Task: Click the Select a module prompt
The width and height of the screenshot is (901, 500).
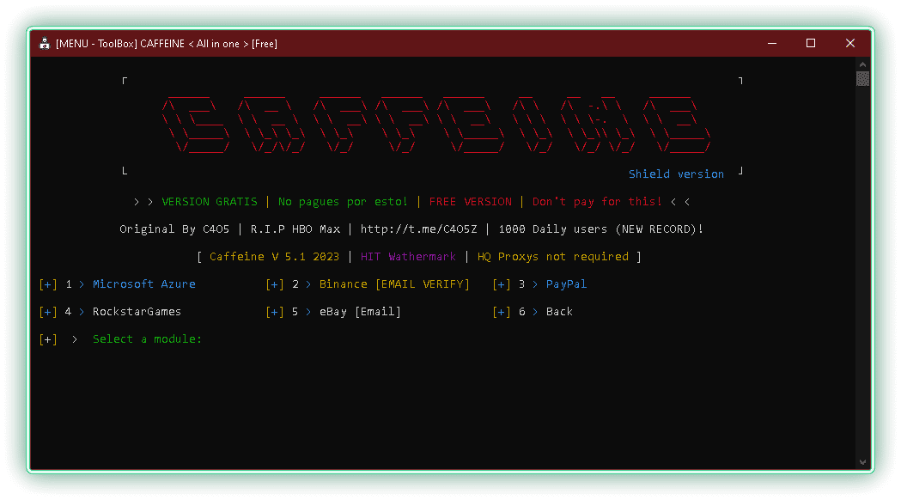Action: (147, 339)
